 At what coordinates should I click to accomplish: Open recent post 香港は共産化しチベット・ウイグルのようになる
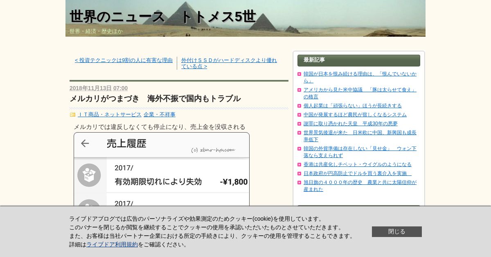point(358,164)
